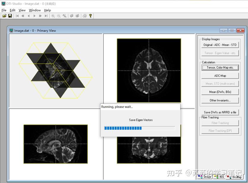This screenshot has height=183, width=248.
Task: Open the File menu
Action: point(4,10)
